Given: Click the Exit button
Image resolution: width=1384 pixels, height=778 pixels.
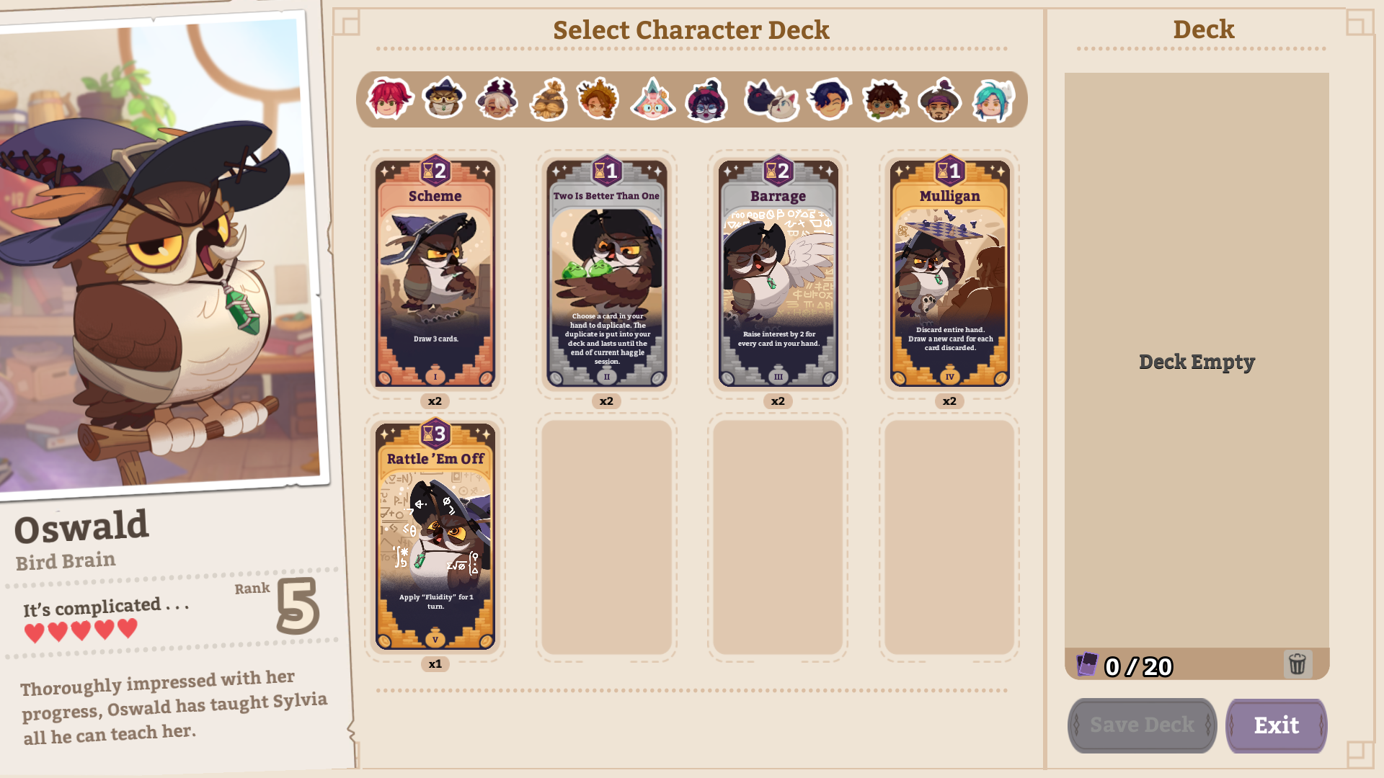Looking at the screenshot, I should (x=1277, y=725).
